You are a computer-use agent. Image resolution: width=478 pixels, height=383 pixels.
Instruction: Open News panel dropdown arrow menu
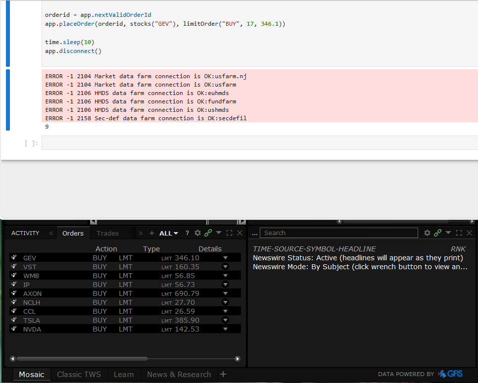[448, 233]
